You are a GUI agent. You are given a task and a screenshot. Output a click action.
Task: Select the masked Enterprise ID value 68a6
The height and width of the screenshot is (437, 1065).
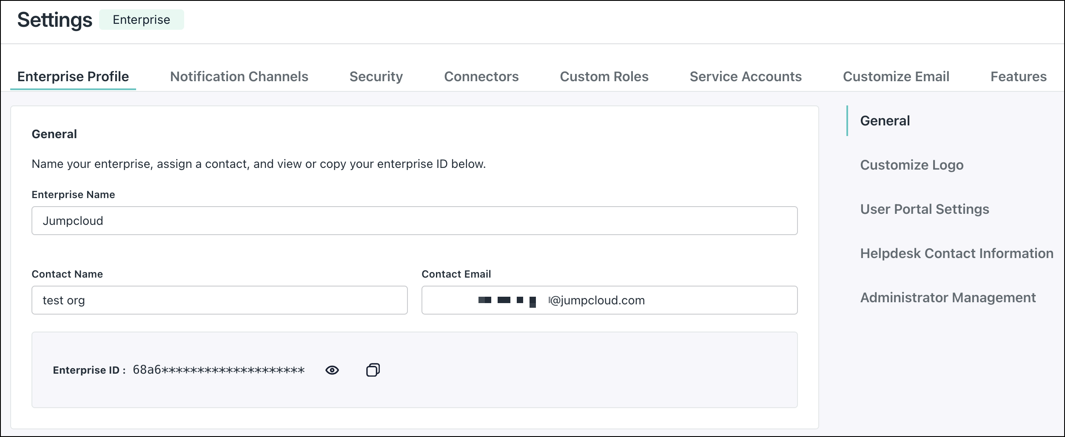pos(219,370)
